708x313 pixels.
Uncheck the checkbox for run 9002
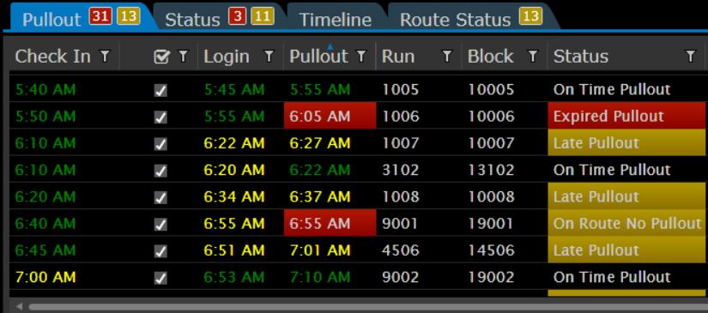160,278
